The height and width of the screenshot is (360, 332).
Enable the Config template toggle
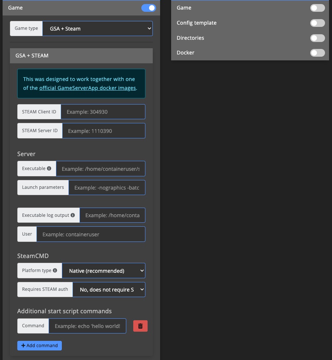click(x=317, y=23)
